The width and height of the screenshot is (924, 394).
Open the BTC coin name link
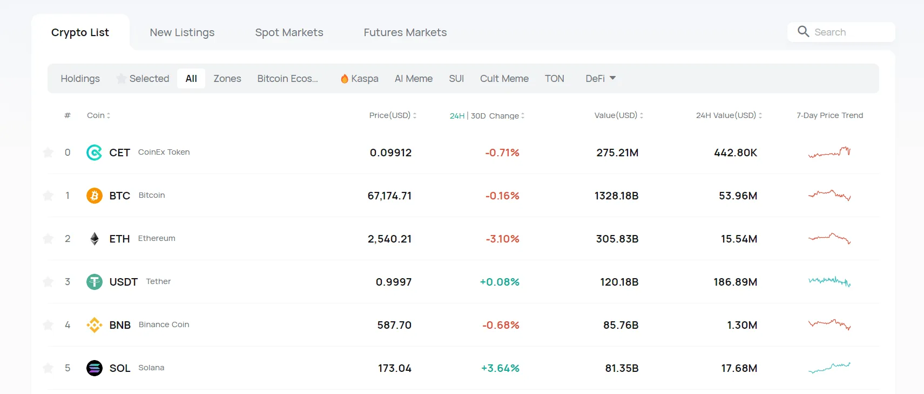(119, 196)
